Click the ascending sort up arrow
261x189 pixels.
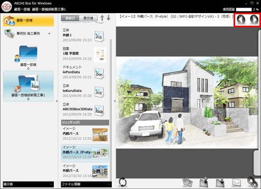tap(102, 18)
